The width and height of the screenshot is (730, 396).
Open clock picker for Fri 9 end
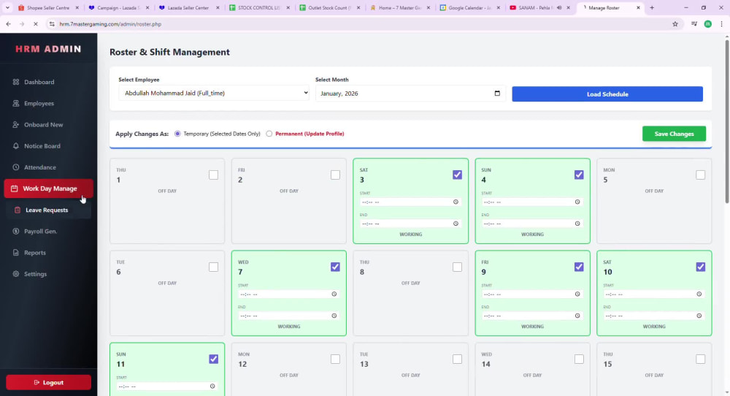[x=577, y=316]
